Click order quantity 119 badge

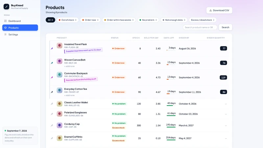click(223, 78)
